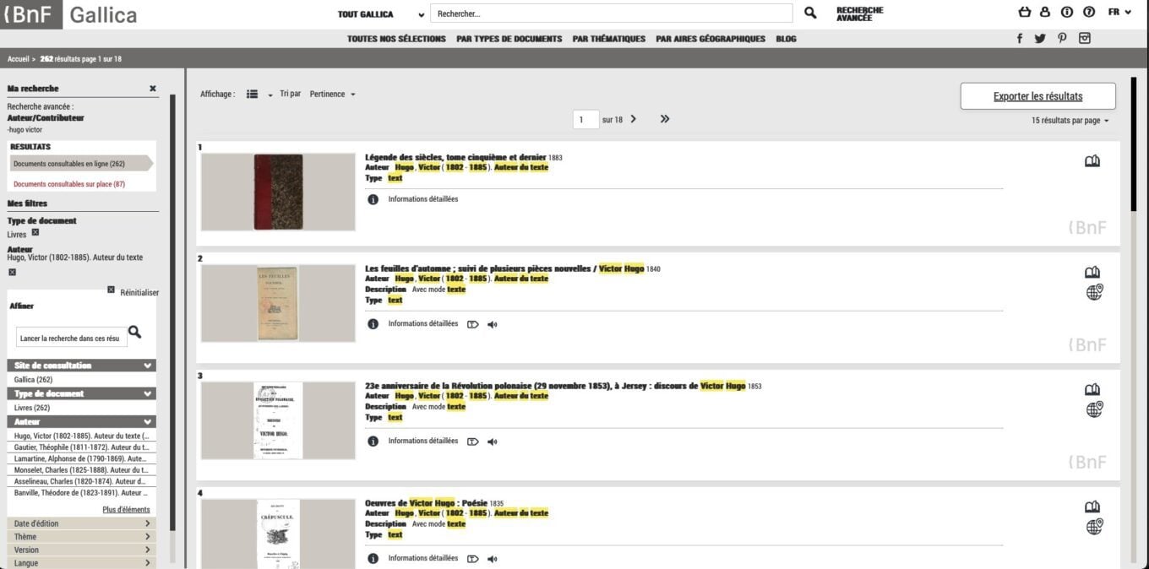Open RECHERCHE AVANCÉE
This screenshot has height=569, width=1149.
coord(859,14)
